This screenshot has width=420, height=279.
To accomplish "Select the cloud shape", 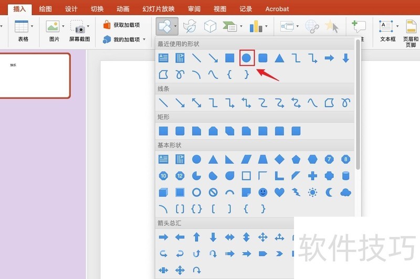I will (x=345, y=192).
